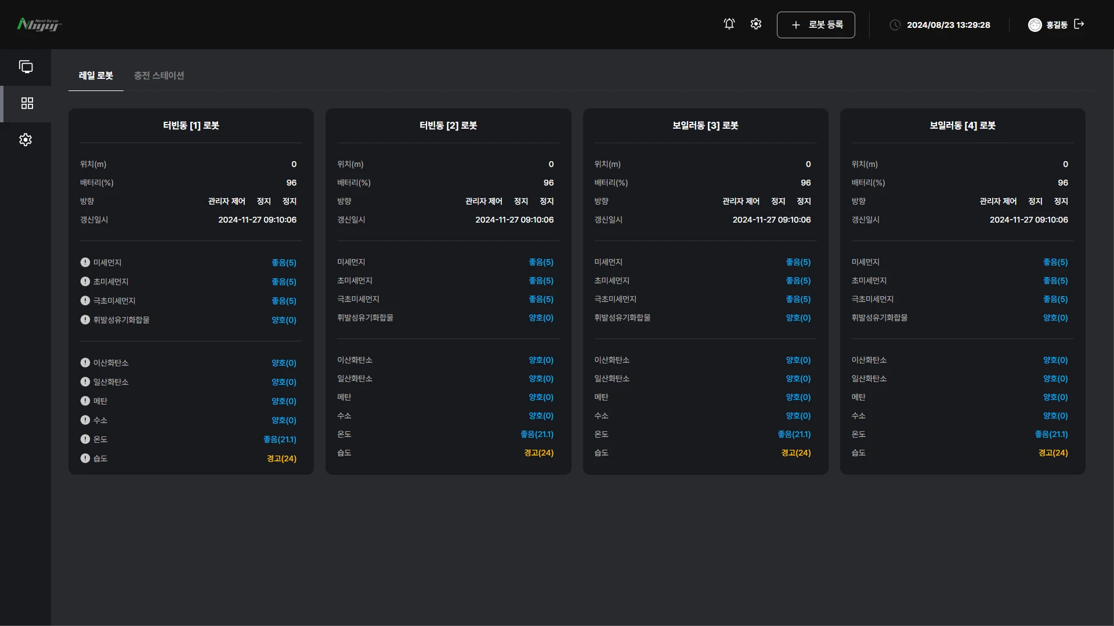Open settings gear in top header
Viewport: 1114px width, 626px height.
coord(755,24)
